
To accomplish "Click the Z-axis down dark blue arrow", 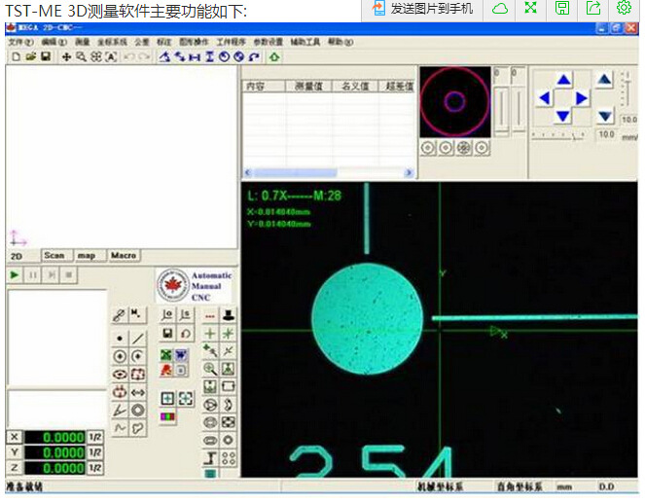I will pos(605,116).
